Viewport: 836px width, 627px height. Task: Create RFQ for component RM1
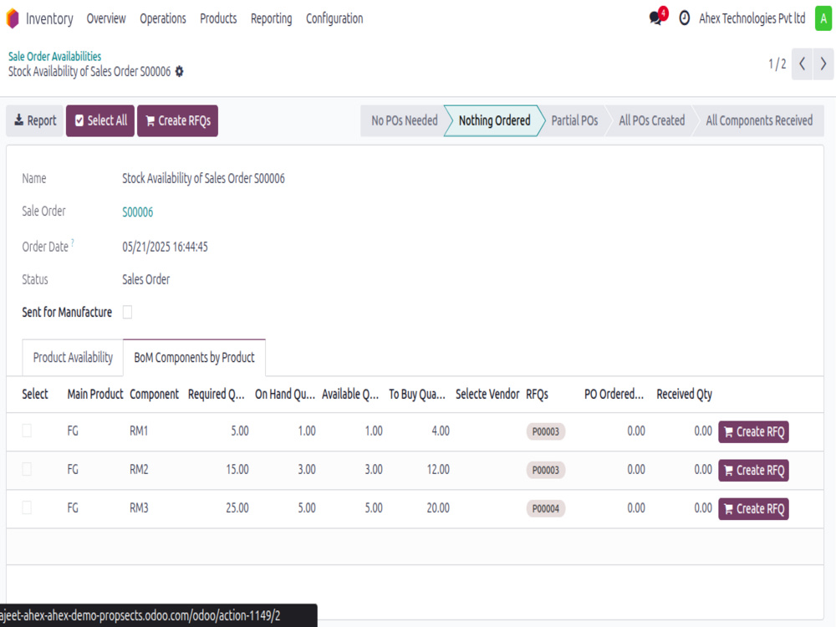coord(753,432)
